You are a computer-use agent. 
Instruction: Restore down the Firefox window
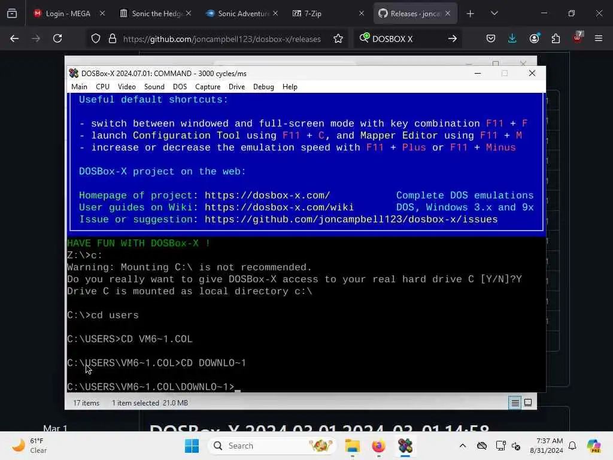click(572, 14)
